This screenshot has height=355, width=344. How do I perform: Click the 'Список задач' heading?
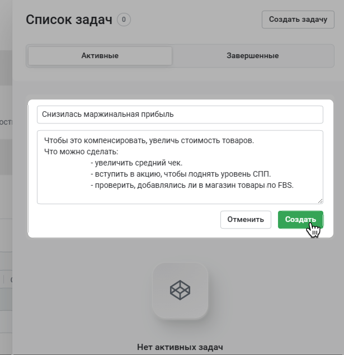69,20
